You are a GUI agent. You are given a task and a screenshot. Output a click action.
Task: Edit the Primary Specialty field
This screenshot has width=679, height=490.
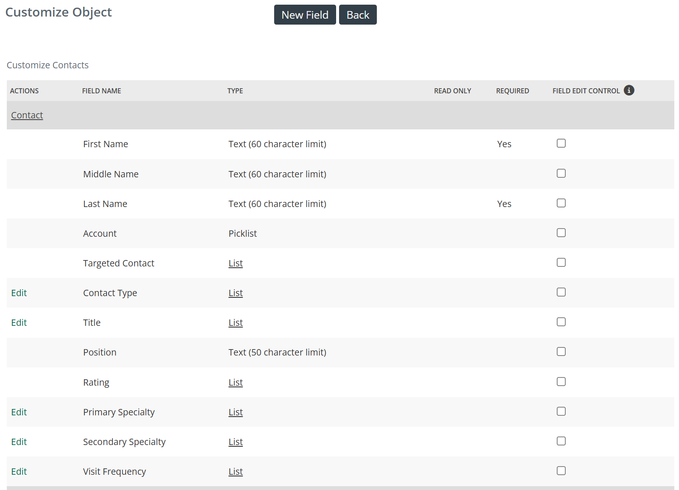pos(19,412)
